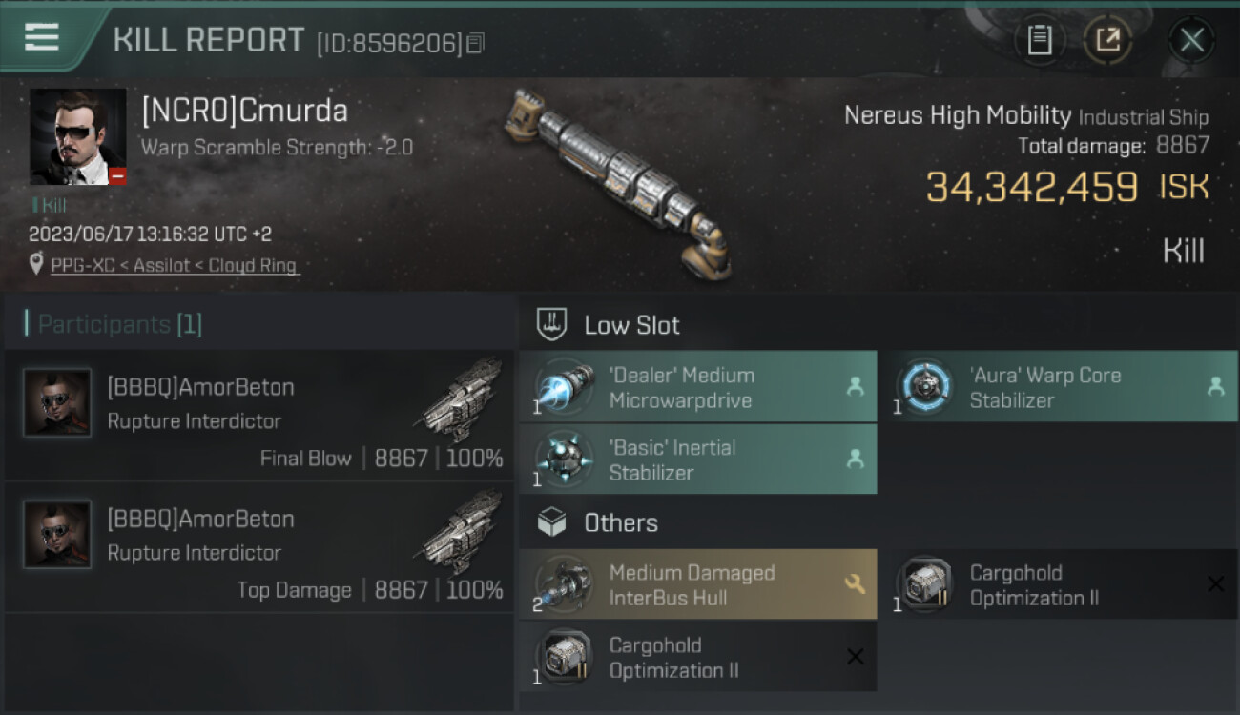Close the kill report window
This screenshot has height=715, width=1240.
click(x=1191, y=40)
